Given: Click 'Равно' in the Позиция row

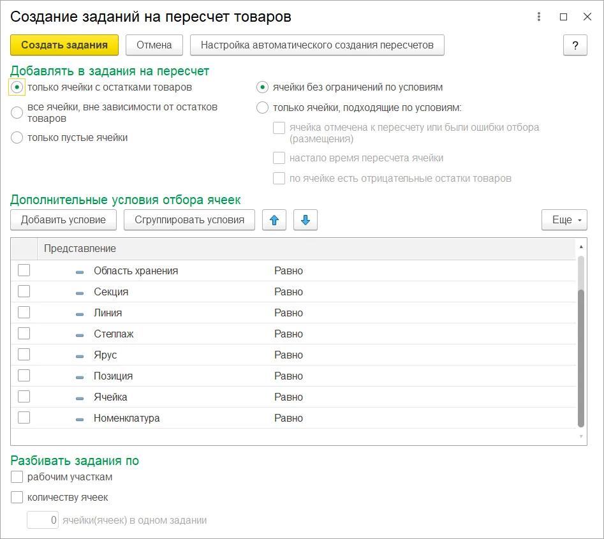Looking at the screenshot, I should pos(288,376).
